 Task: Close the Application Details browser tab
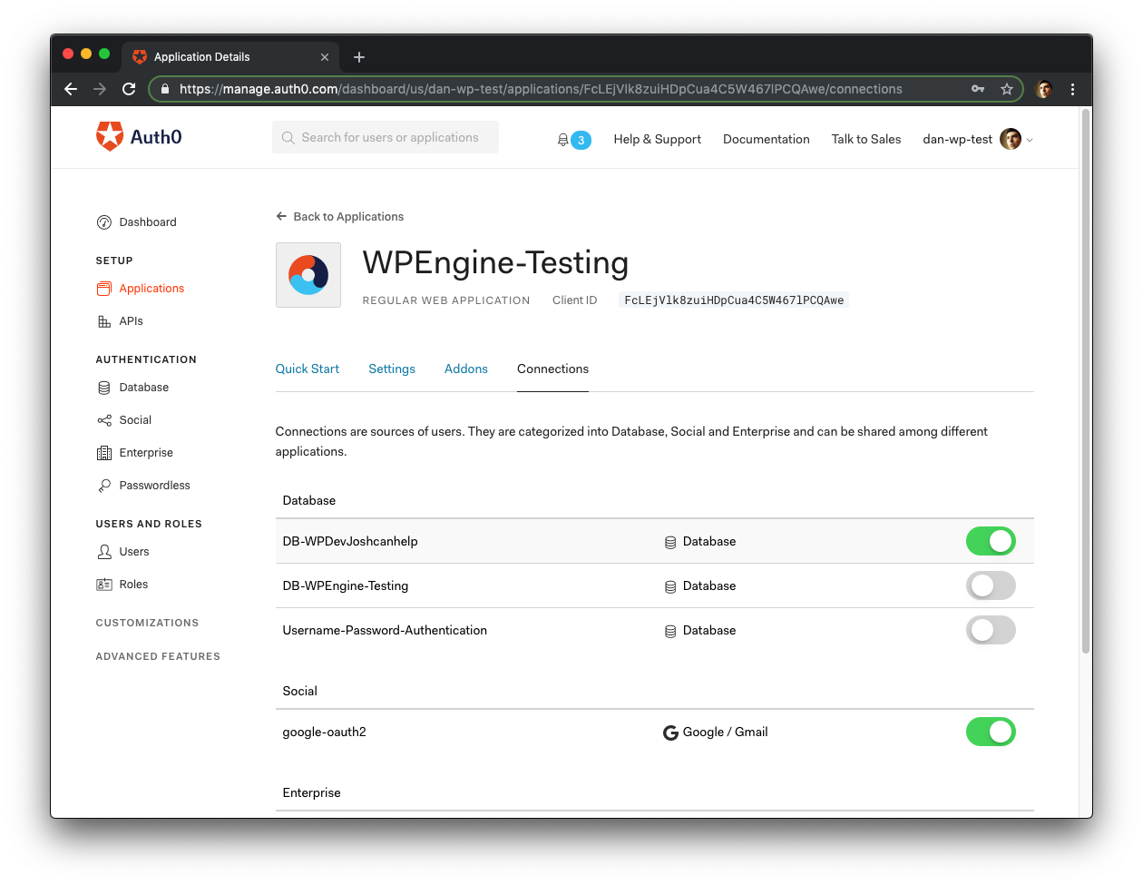[x=325, y=57]
